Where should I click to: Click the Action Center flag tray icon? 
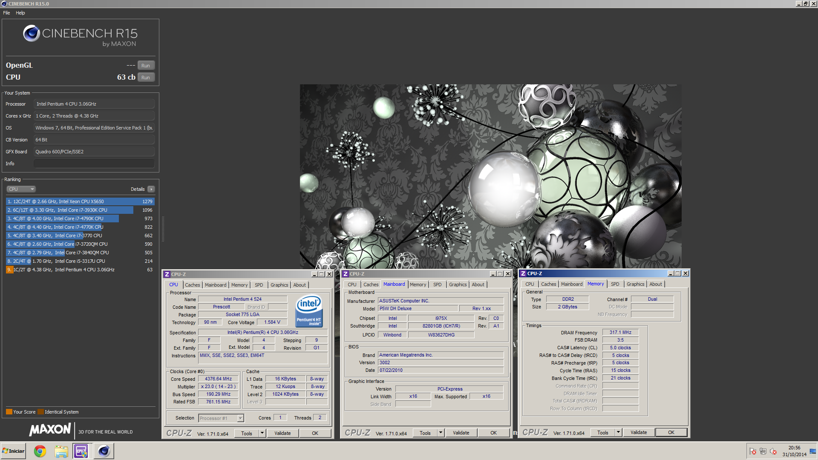click(x=753, y=451)
